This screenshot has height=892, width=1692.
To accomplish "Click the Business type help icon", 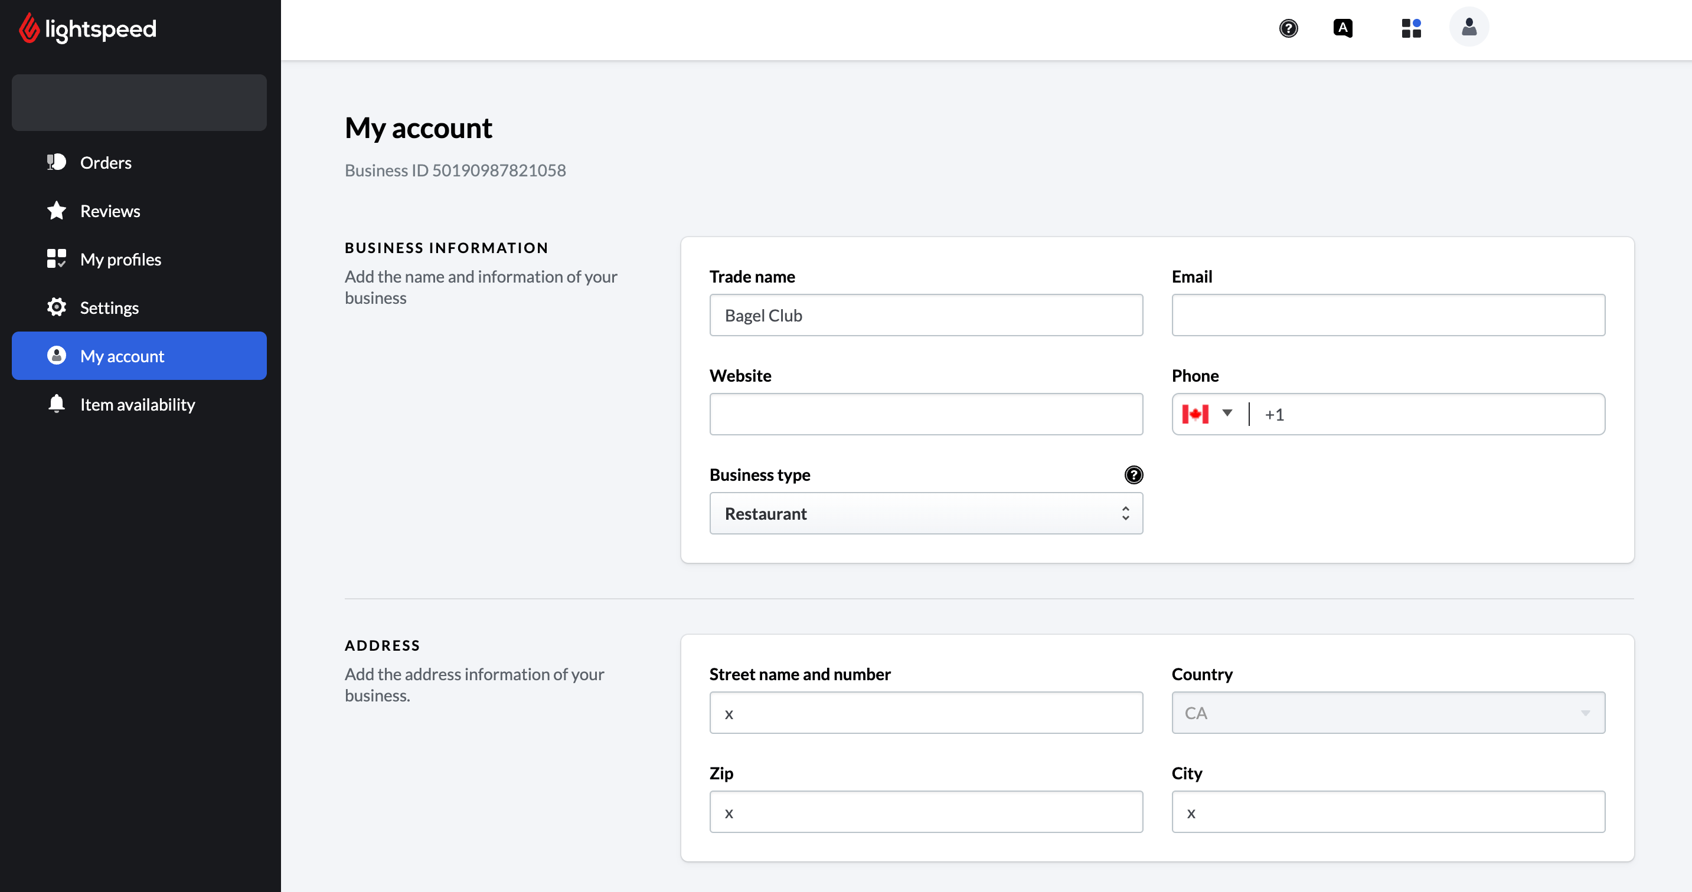I will click(x=1133, y=474).
